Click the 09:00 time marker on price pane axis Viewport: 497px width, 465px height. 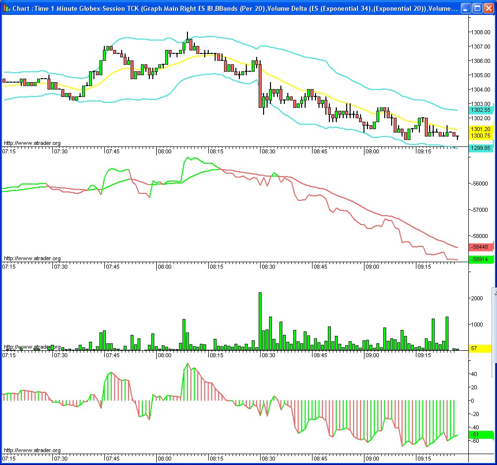372,151
